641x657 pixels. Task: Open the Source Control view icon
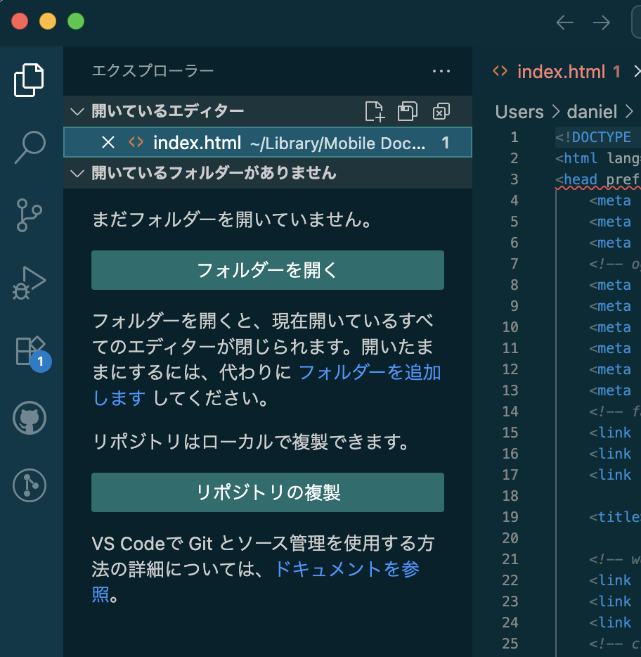[30, 215]
